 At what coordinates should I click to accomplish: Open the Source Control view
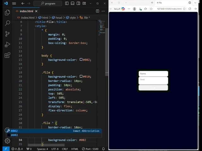[x=7, y=34]
